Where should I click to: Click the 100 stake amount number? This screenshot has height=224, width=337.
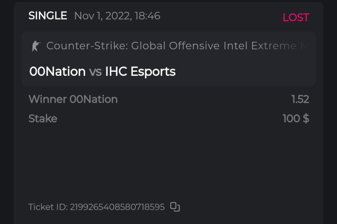click(291, 119)
